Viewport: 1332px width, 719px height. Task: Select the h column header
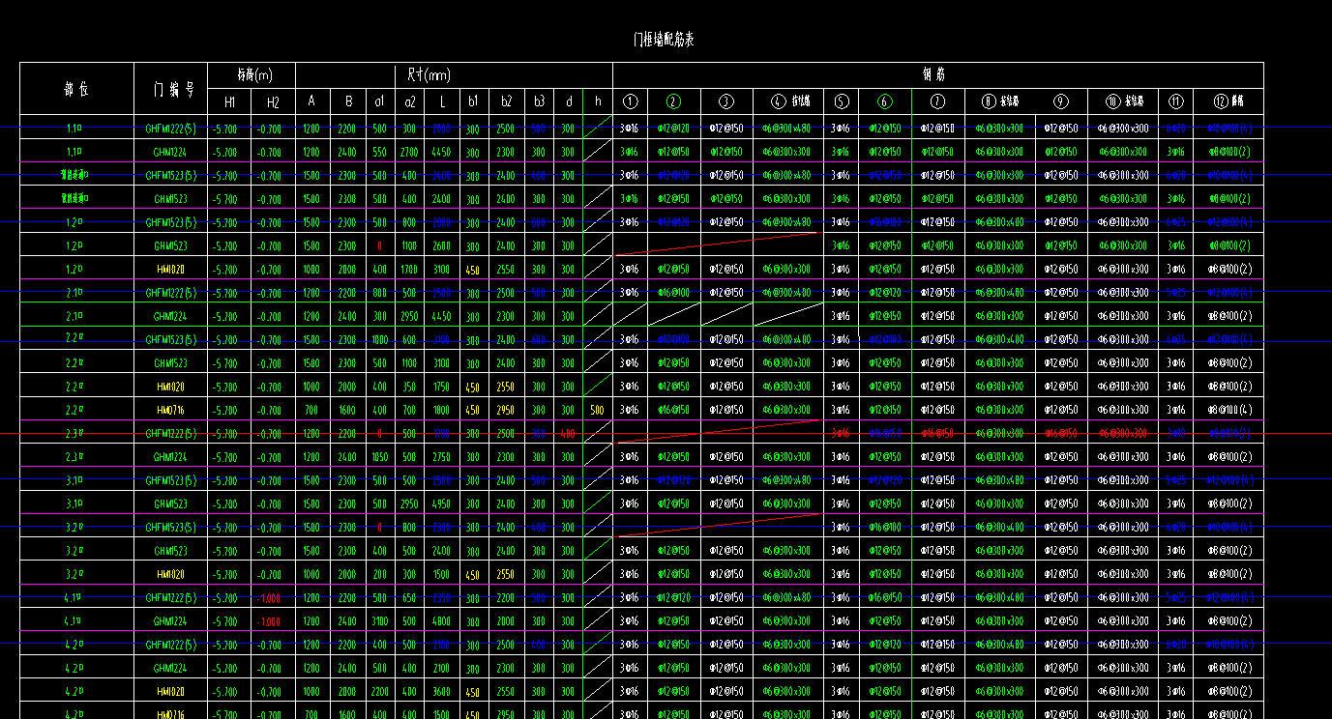598,101
